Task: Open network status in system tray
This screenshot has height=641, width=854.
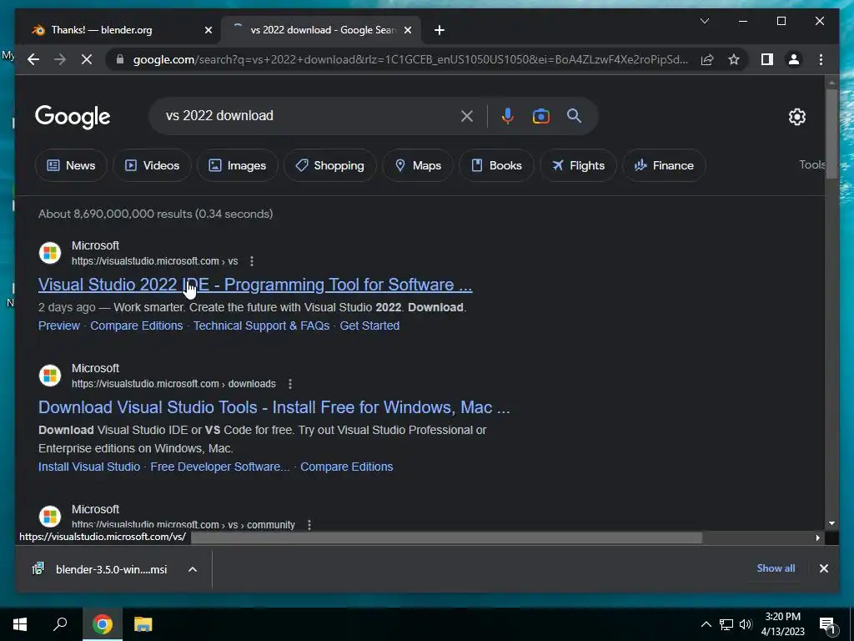Action: 726,624
